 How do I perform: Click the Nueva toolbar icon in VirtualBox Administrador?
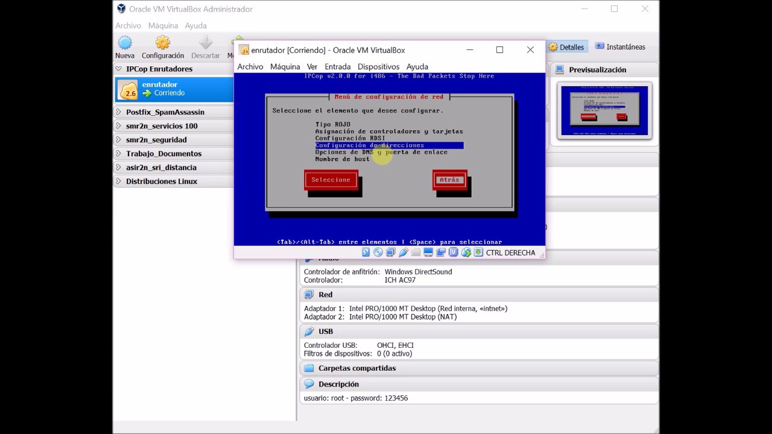[125, 43]
